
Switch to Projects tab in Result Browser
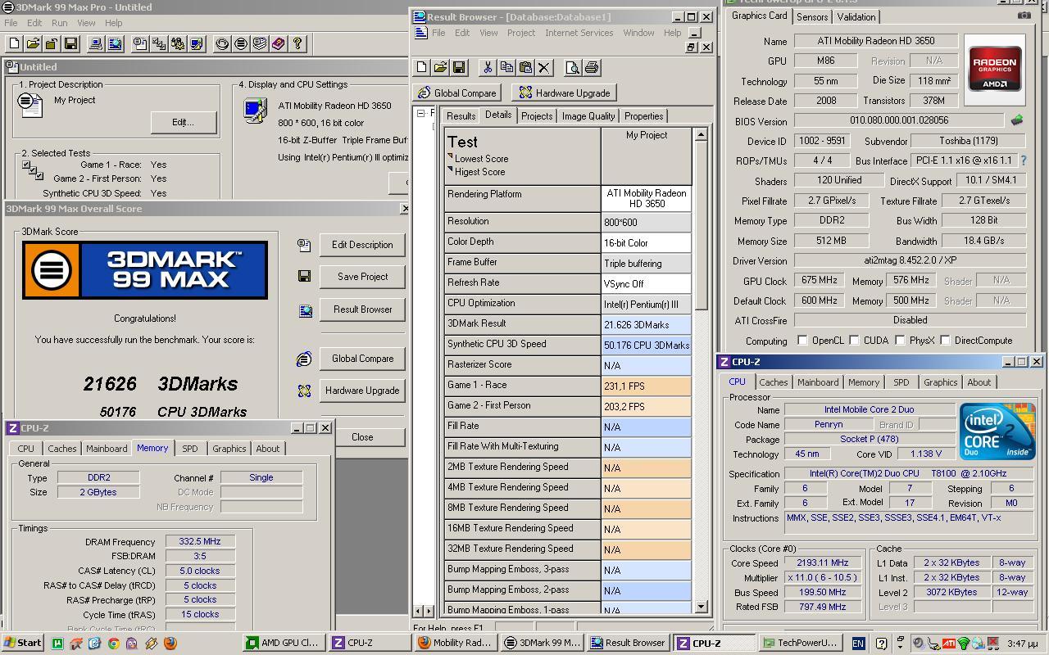point(537,116)
